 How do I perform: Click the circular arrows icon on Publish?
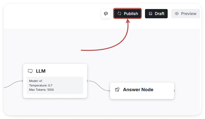tap(120, 14)
